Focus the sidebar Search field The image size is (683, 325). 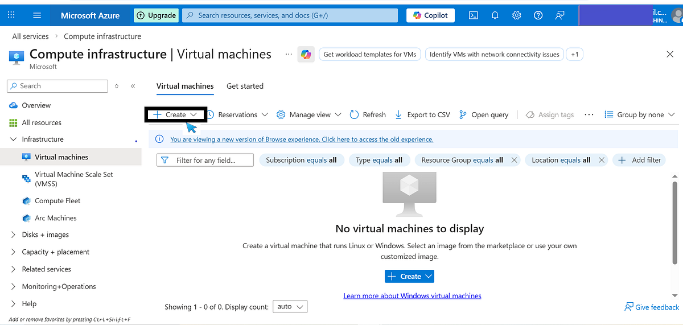pyautogui.click(x=57, y=86)
